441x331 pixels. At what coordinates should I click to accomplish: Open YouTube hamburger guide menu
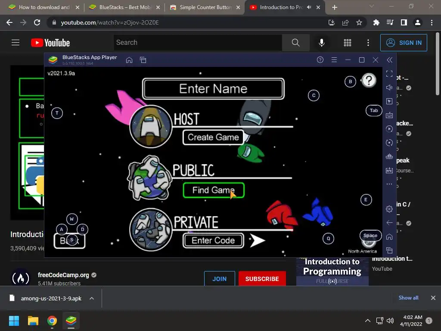click(x=16, y=43)
